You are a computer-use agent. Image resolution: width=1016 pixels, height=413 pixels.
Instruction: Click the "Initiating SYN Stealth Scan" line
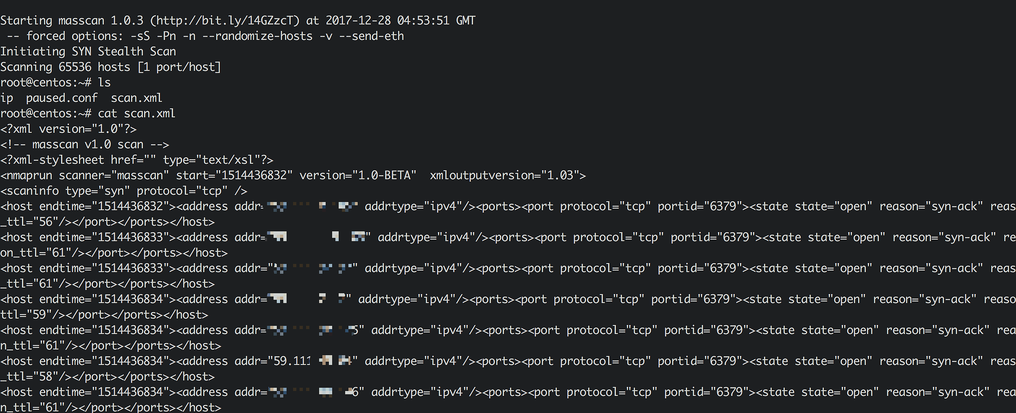coord(88,52)
